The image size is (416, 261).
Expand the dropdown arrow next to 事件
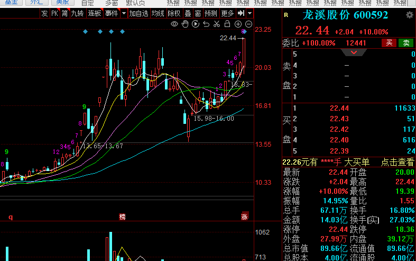124,13
